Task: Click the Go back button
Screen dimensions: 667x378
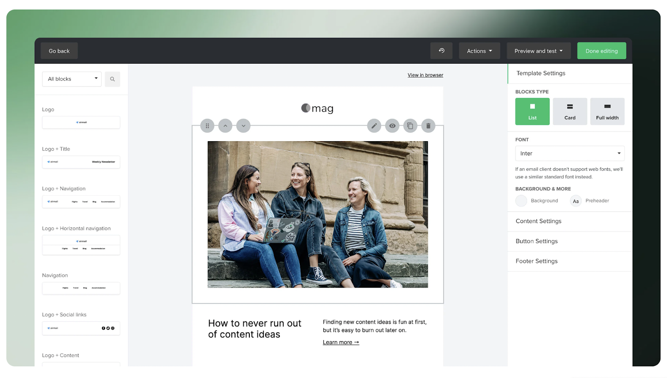Action: click(x=59, y=51)
